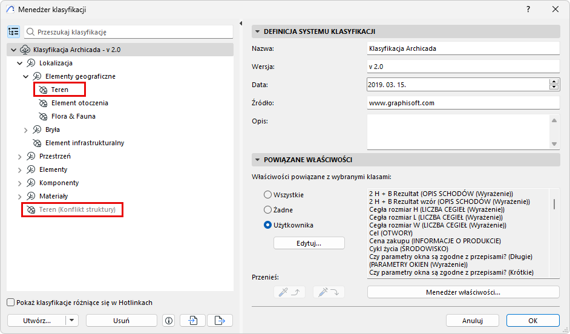Collapse the Klasyfikacja Archicada root node

coord(13,50)
